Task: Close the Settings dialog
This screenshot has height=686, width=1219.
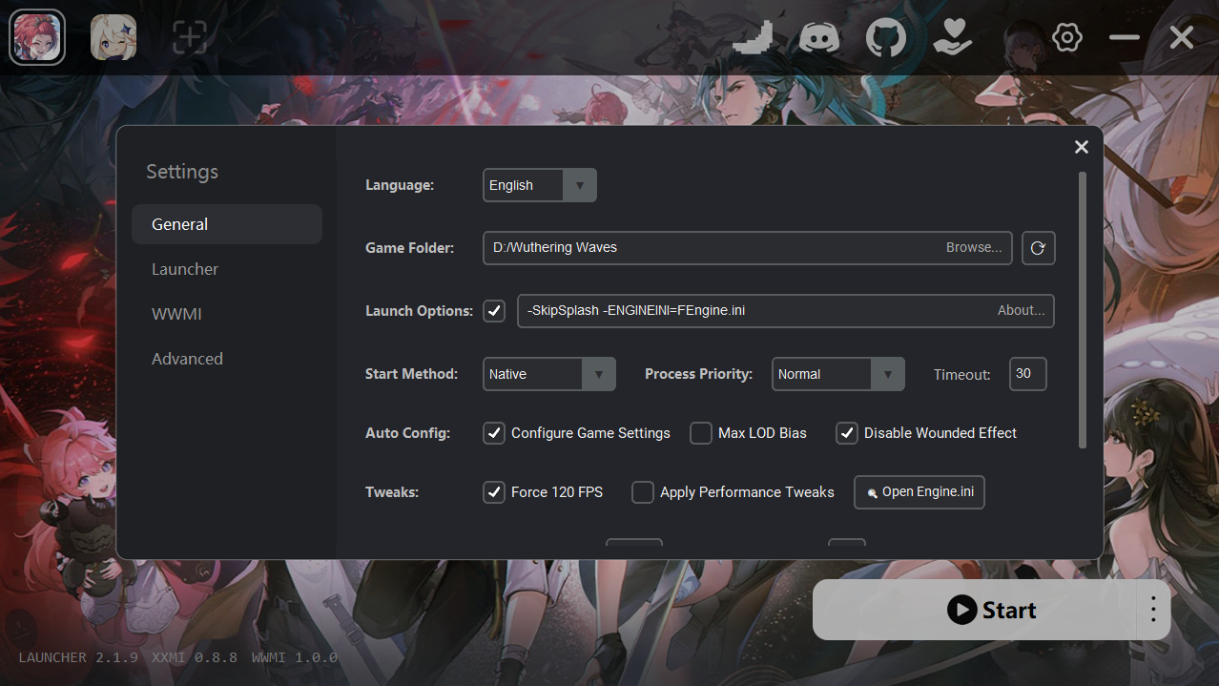Action: point(1082,147)
